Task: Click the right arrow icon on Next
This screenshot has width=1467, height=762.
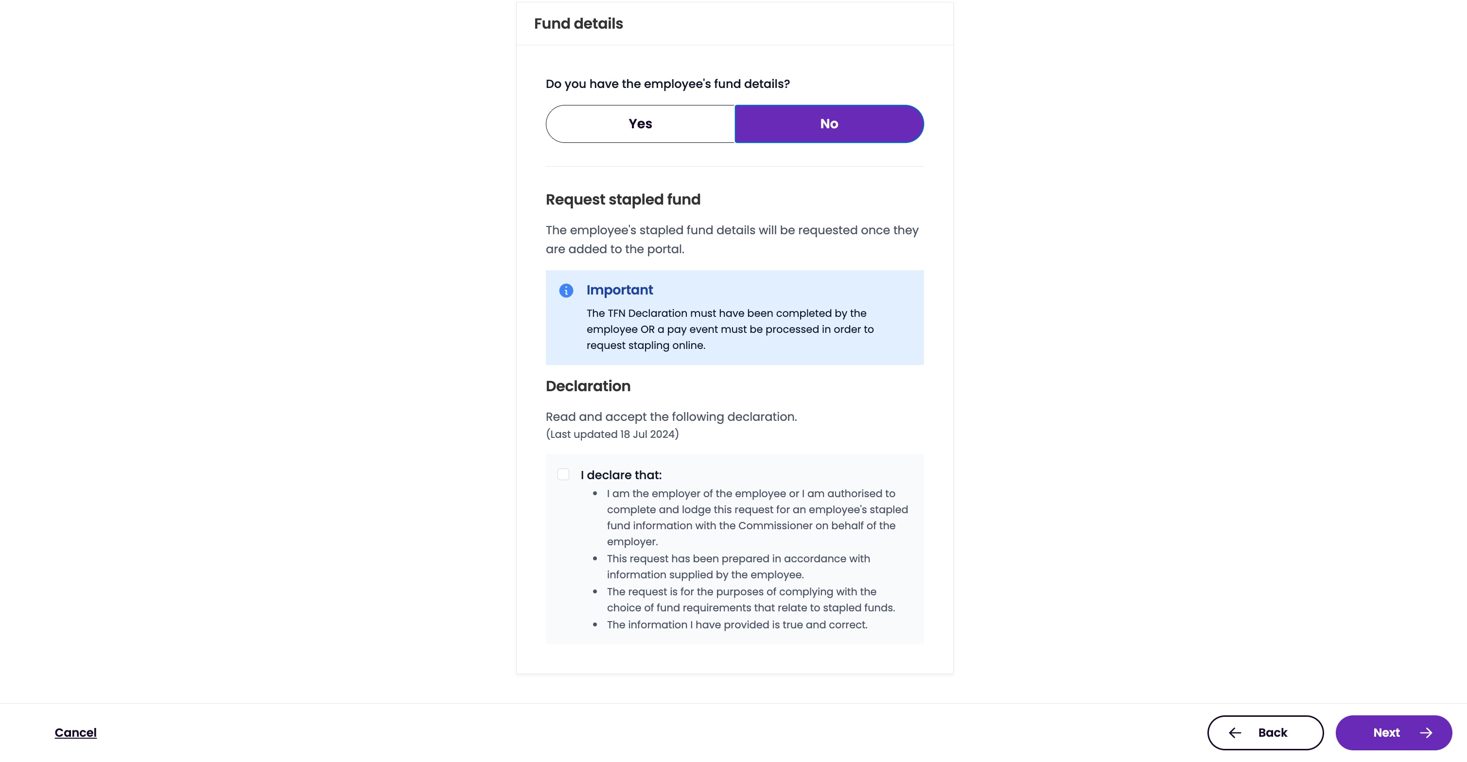Action: [1426, 732]
